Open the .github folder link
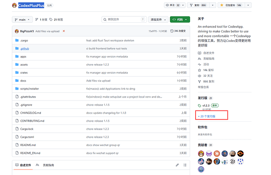271x175 pixels. 25,49
